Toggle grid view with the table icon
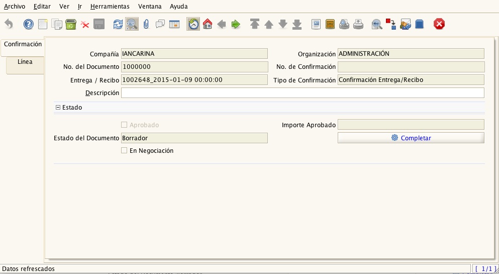 (x=174, y=24)
